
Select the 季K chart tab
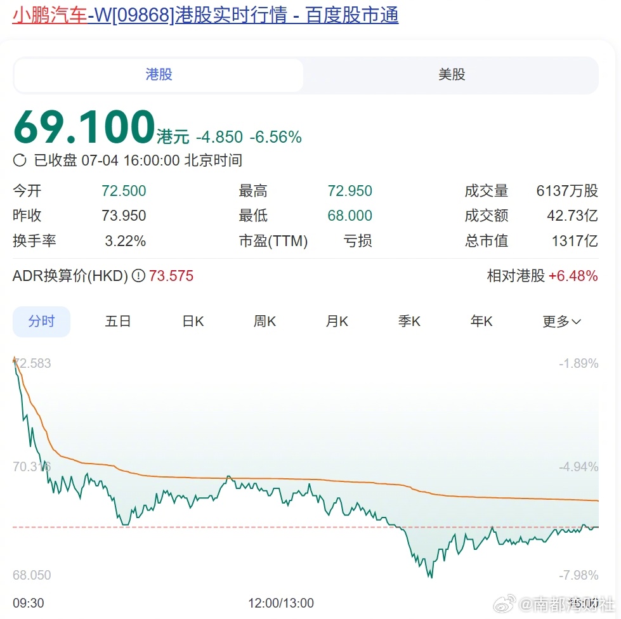tap(409, 321)
